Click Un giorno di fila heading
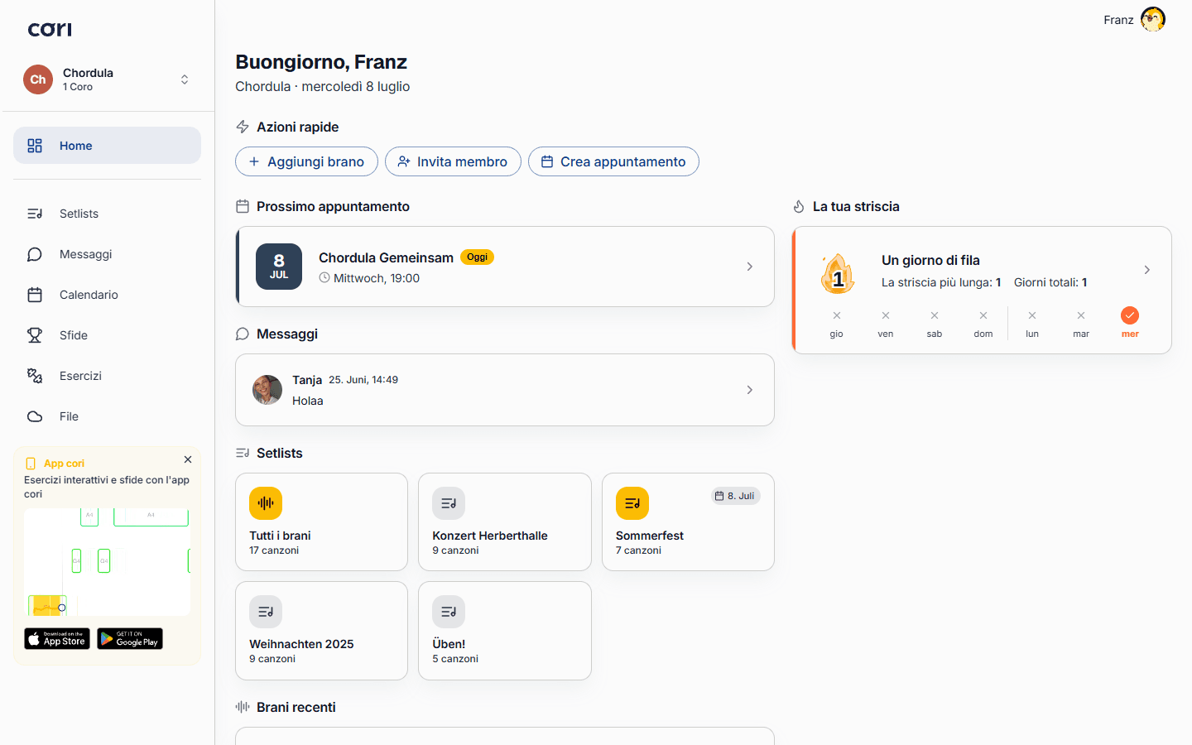The height and width of the screenshot is (745, 1192). 930,260
